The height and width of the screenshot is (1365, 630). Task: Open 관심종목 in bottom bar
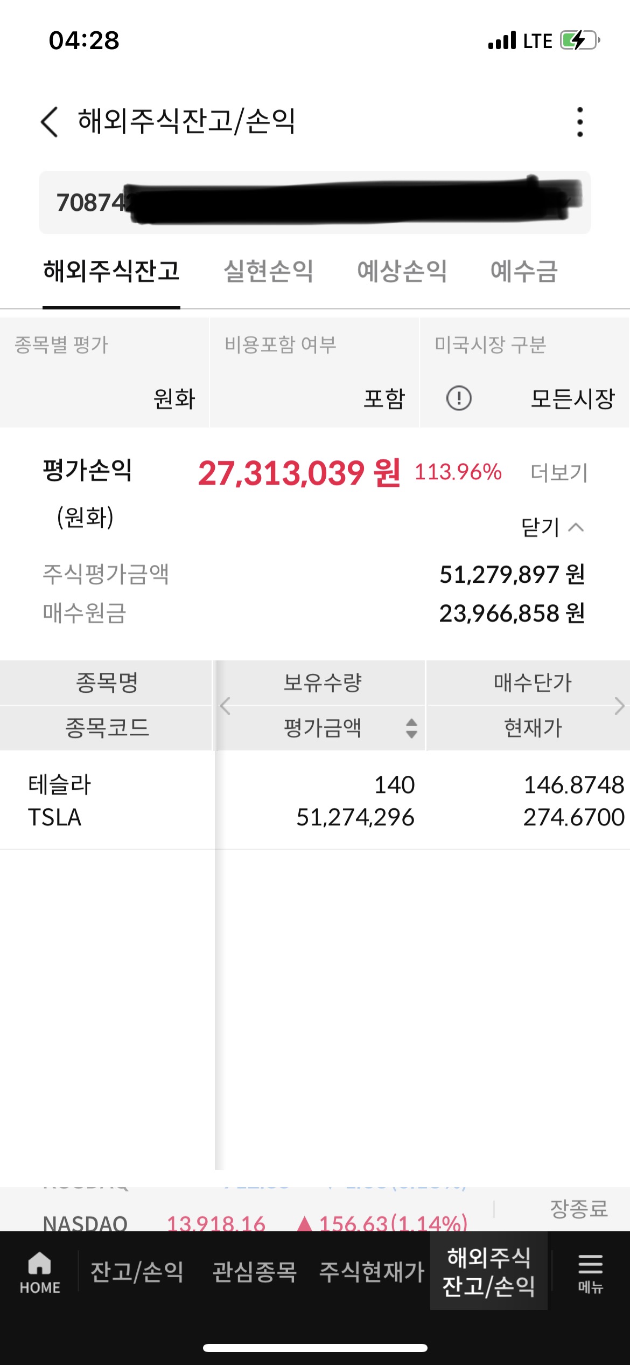click(x=255, y=1271)
